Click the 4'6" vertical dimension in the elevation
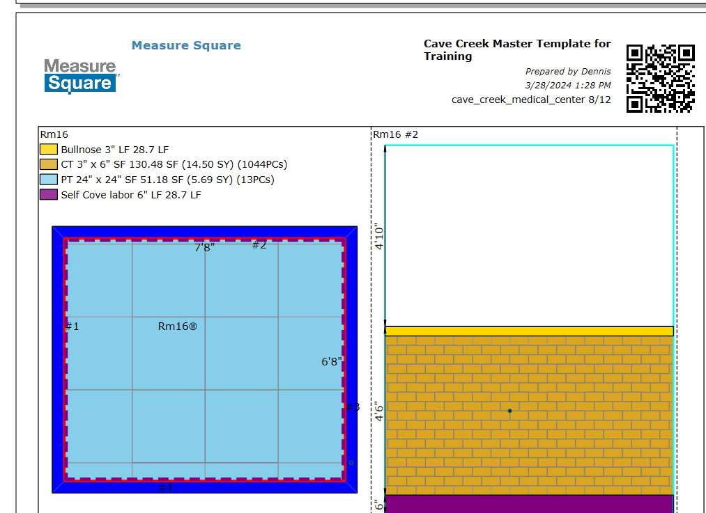 (378, 413)
